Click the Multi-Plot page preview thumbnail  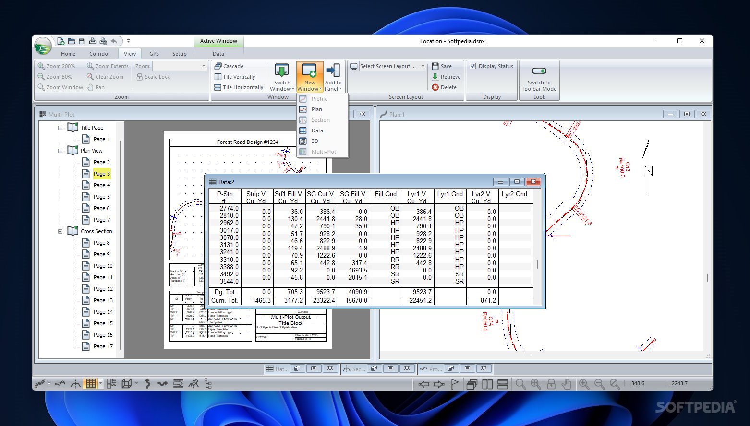pyautogui.click(x=248, y=240)
